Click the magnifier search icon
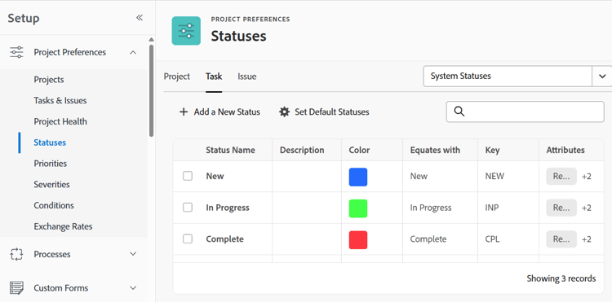The width and height of the screenshot is (612, 302). click(x=459, y=112)
